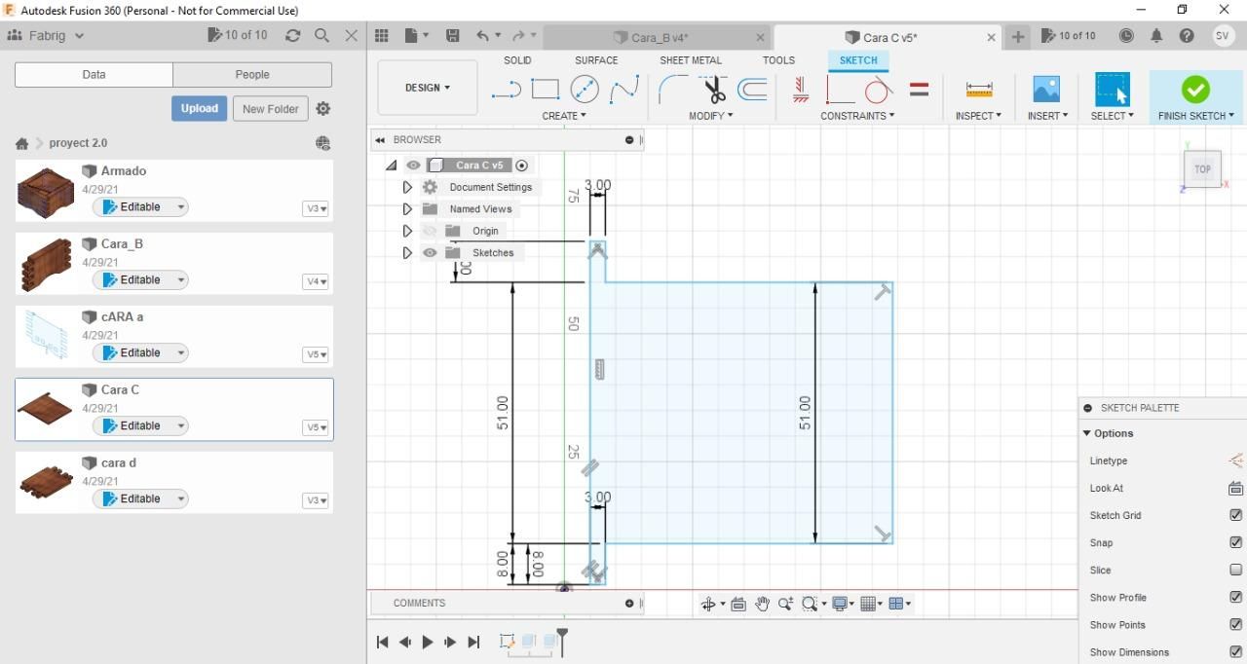
Task: Select the Offset tool
Action: (x=752, y=90)
